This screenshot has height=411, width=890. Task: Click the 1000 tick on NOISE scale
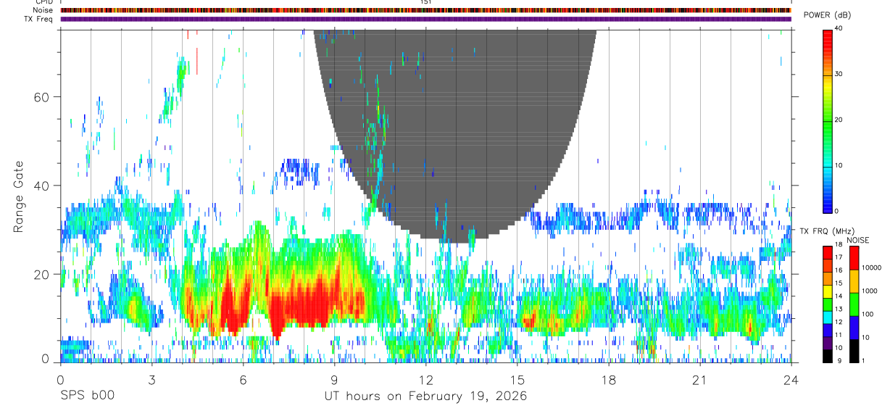pyautogui.click(x=870, y=291)
